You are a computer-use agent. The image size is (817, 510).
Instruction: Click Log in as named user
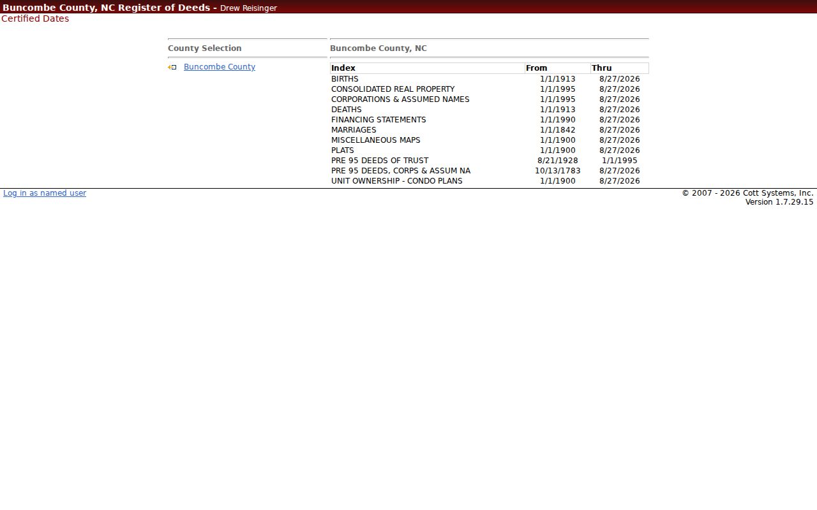(x=45, y=193)
